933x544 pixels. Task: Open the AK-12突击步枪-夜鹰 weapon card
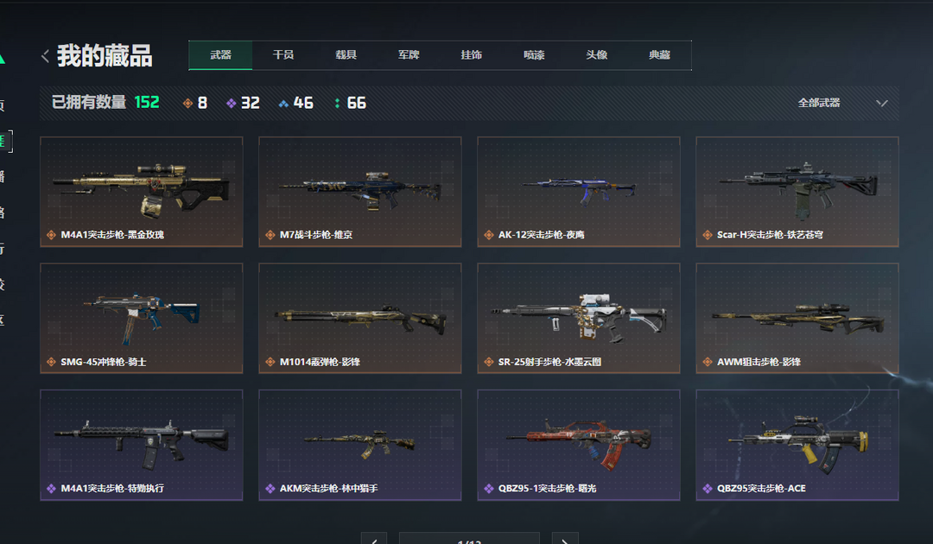click(x=578, y=192)
